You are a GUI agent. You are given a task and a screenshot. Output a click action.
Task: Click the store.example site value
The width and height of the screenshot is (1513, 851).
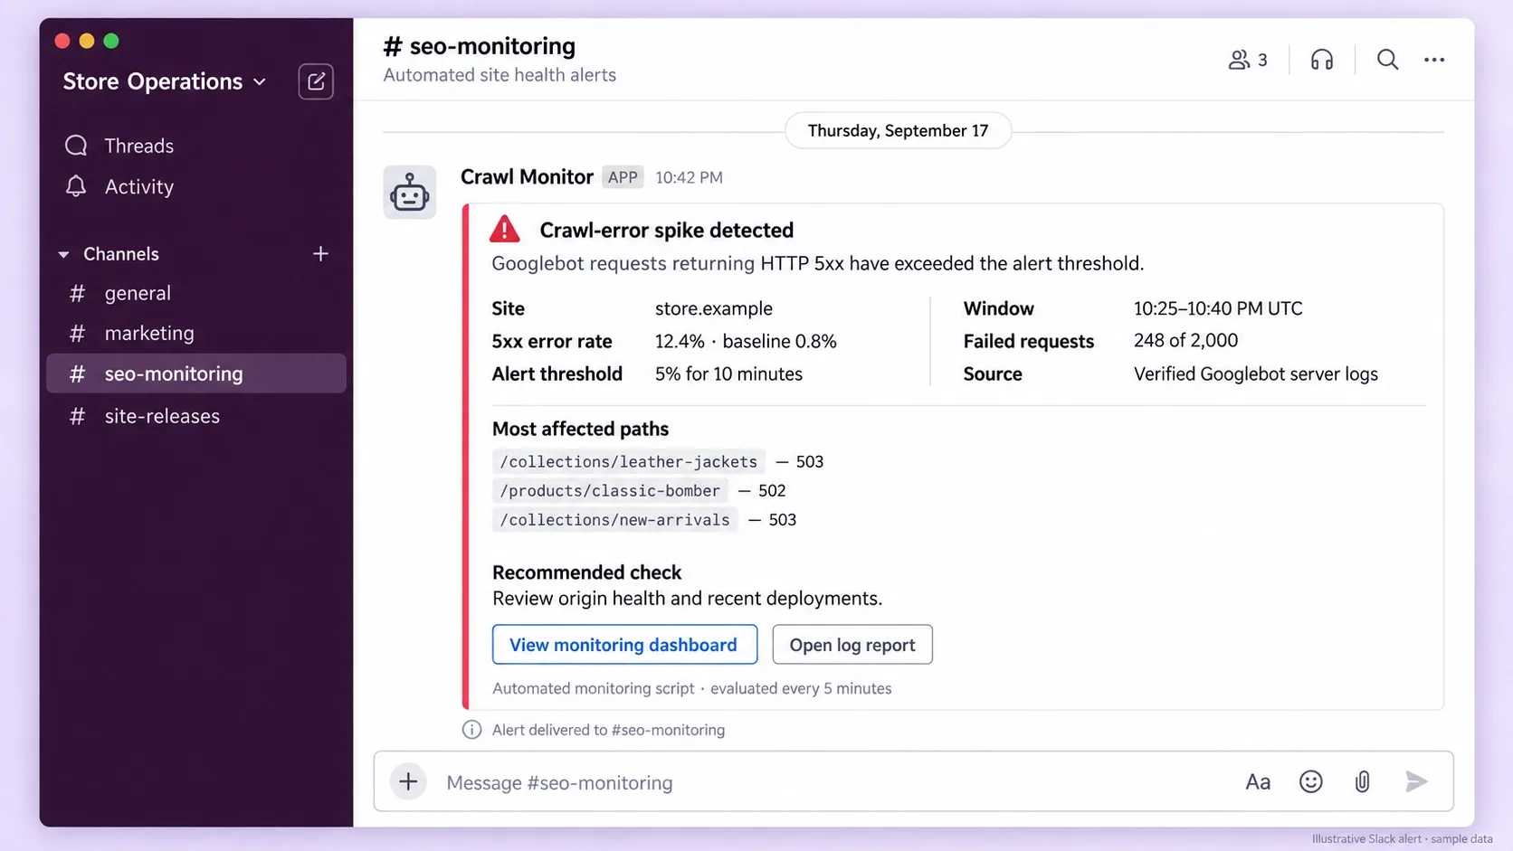tap(714, 308)
